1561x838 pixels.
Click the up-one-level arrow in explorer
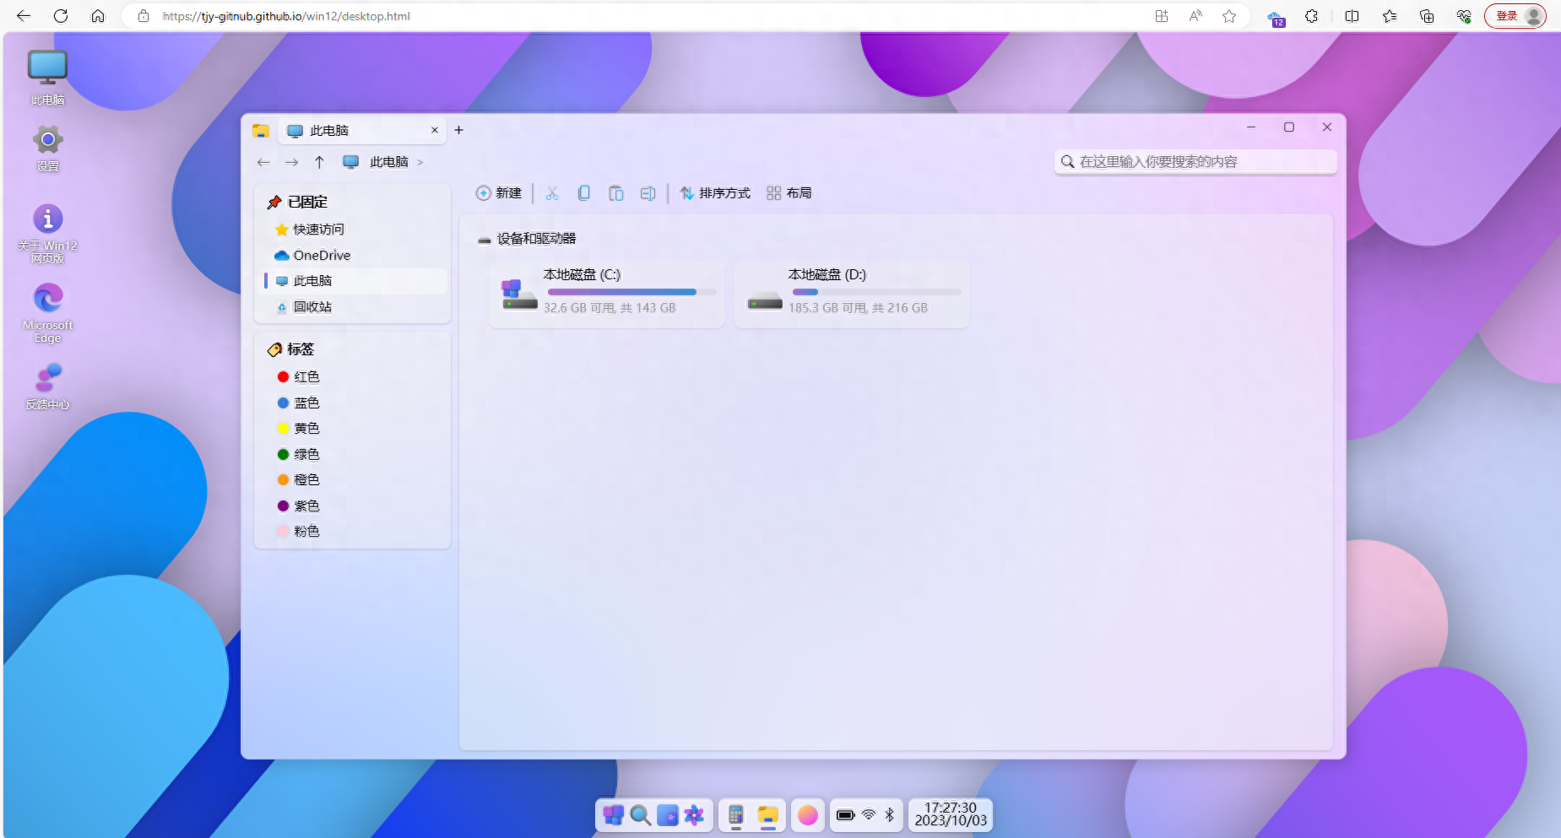coord(319,162)
